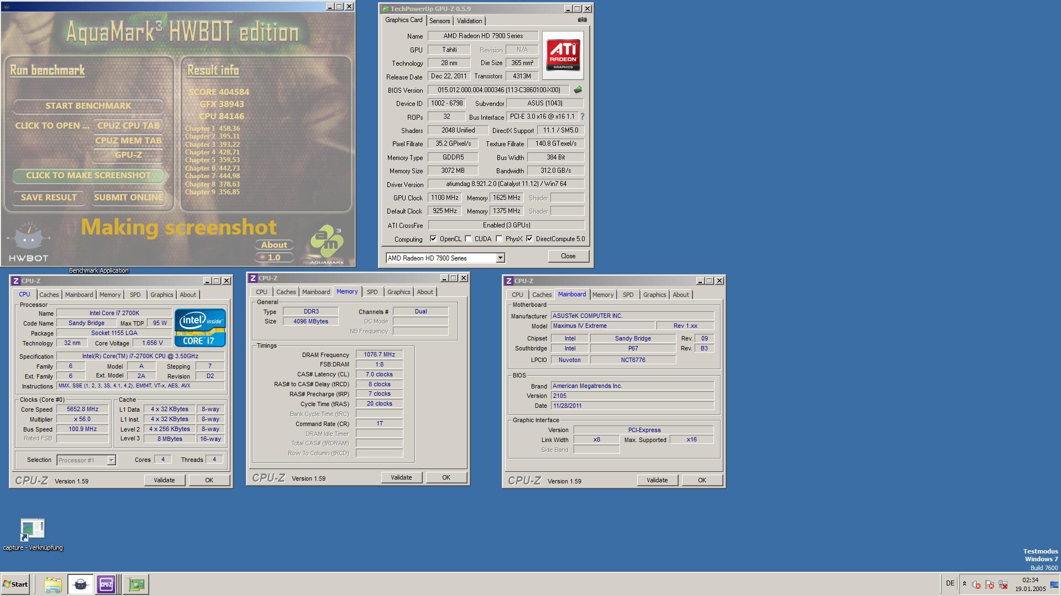The image size is (1061, 596).
Task: Click the DE language indicator in tray
Action: [950, 583]
